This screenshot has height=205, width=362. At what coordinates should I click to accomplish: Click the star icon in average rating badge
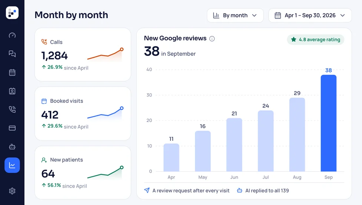click(x=294, y=39)
